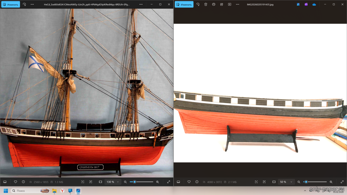Expand hidden system tray icons chevron
This screenshot has width=347, height=195.
(305, 191)
